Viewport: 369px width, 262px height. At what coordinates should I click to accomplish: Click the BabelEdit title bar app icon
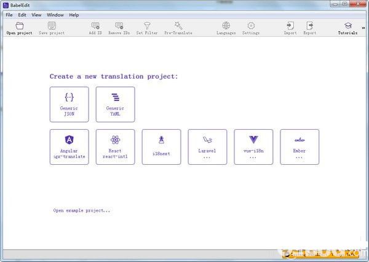coord(6,5)
